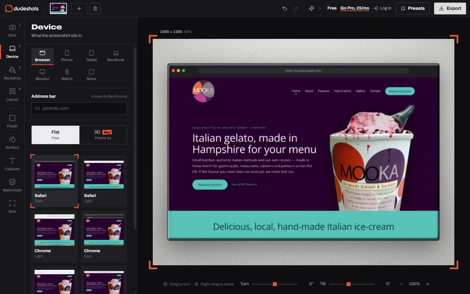Click the Export button
470x294 pixels.
point(450,8)
